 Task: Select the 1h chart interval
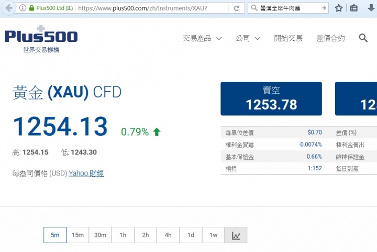pos(123,235)
